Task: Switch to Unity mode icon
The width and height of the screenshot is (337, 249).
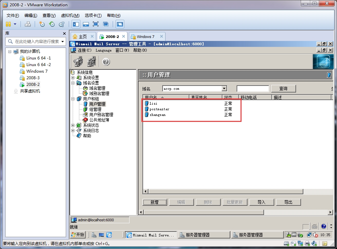Action: (105, 24)
